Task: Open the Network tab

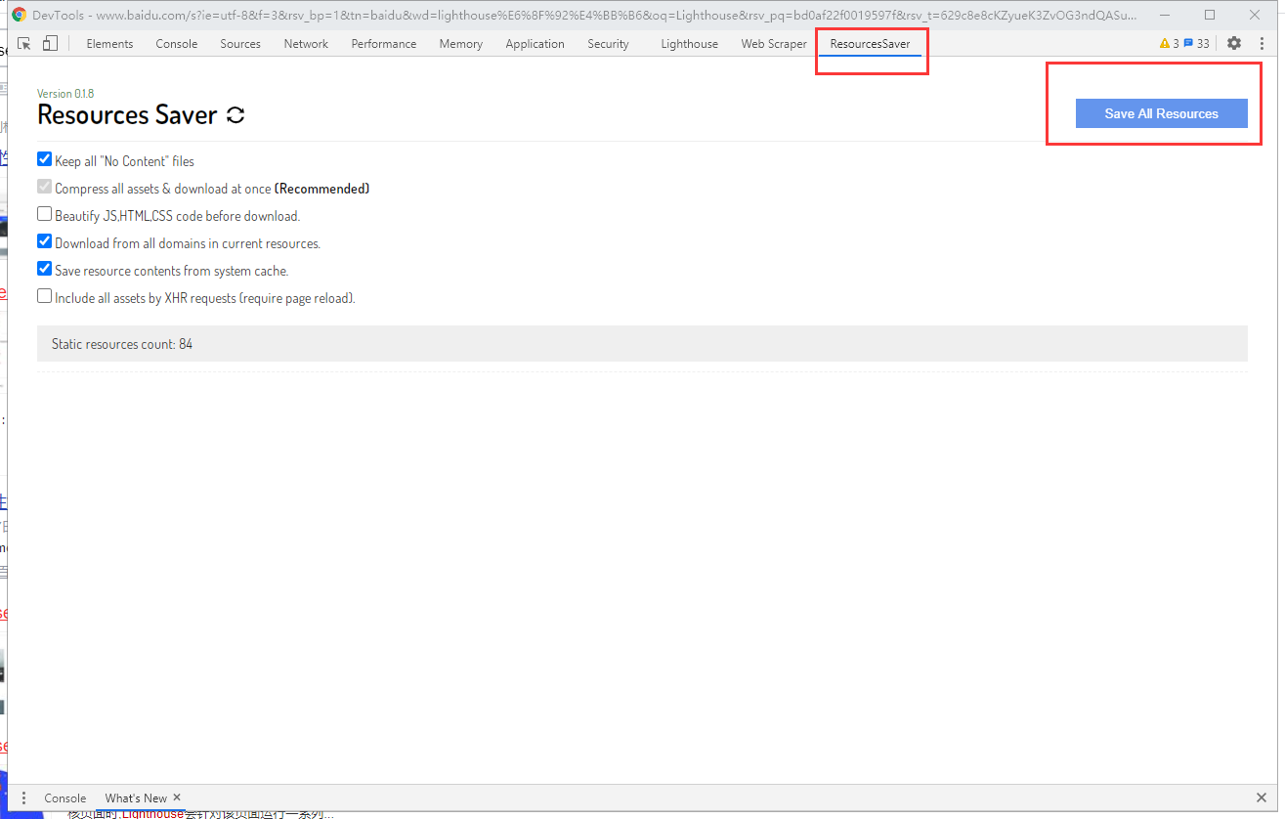Action: click(306, 44)
